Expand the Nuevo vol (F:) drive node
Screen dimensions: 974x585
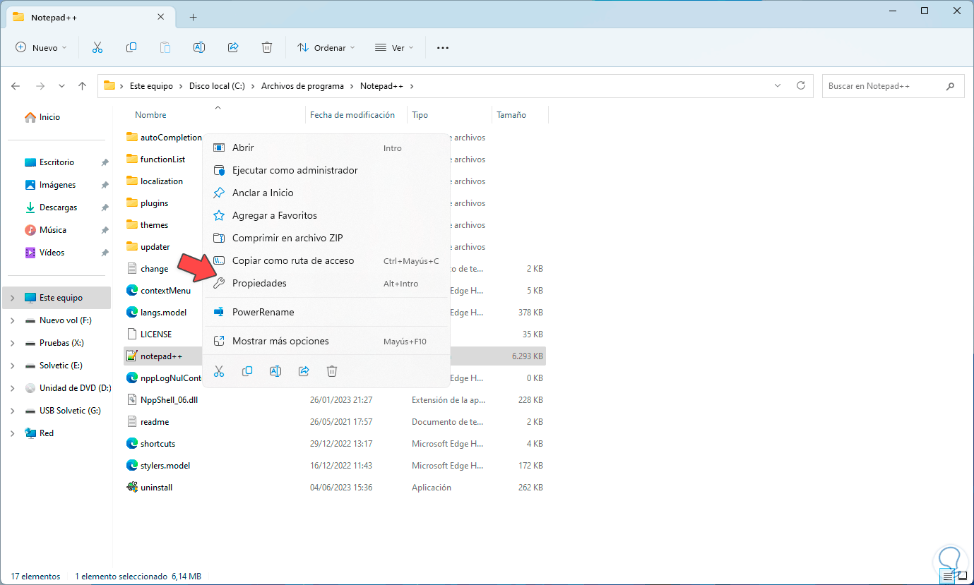point(13,320)
